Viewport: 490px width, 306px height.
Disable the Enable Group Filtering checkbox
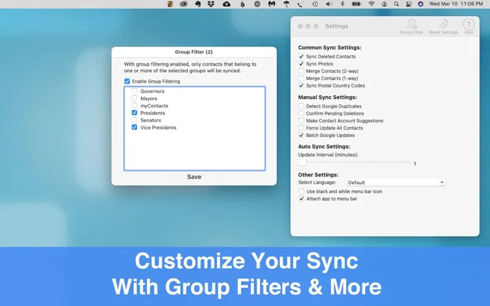[x=127, y=81]
